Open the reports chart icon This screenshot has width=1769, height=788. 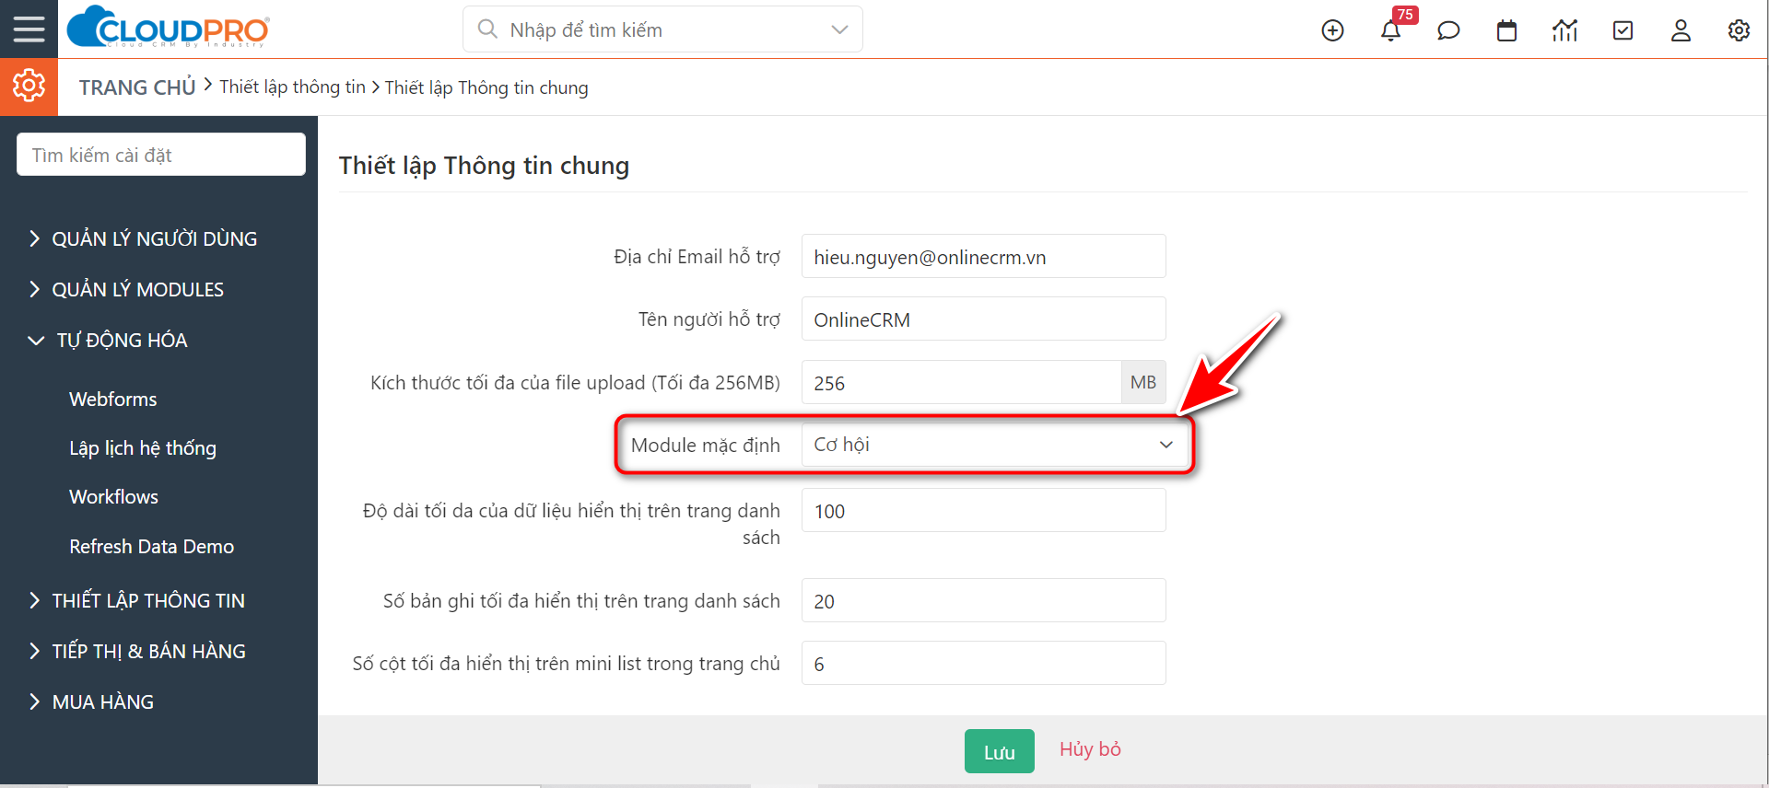tap(1564, 30)
